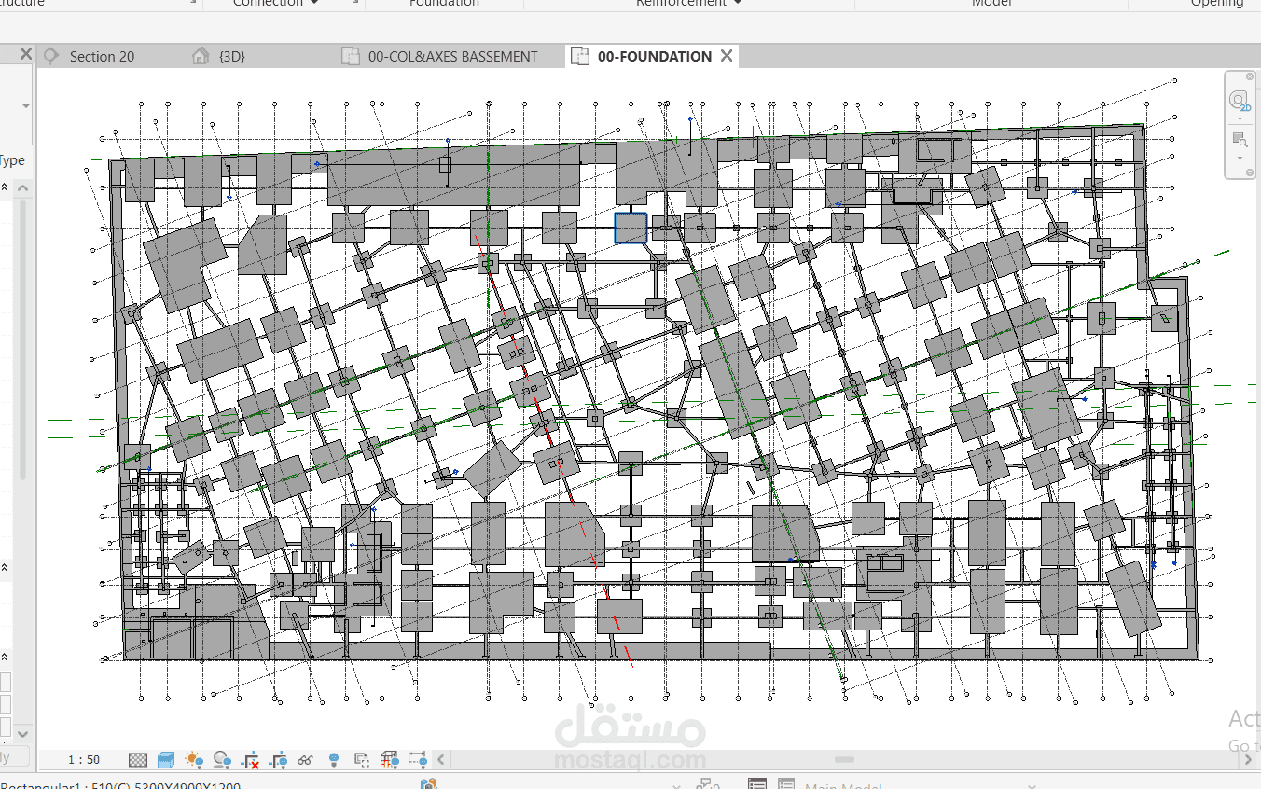The image size is (1261, 789).
Task: Switch to the Section 20 tab
Action: [102, 56]
